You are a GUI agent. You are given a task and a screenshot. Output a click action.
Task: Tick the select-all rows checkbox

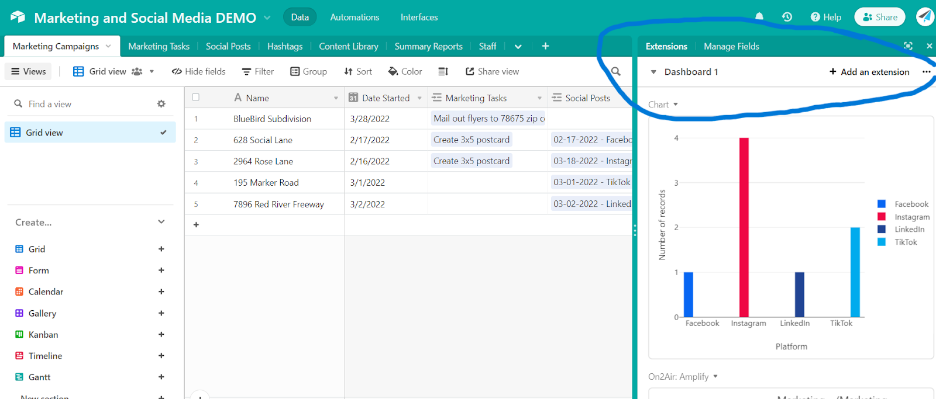click(196, 98)
